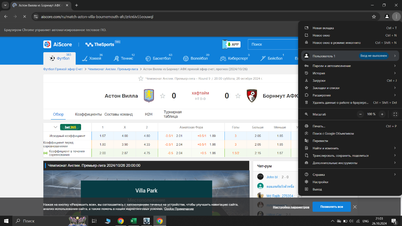
Task: Click the AiScore logo icon
Action: [x=47, y=44]
